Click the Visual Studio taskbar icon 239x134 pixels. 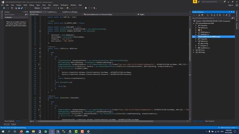(52, 131)
